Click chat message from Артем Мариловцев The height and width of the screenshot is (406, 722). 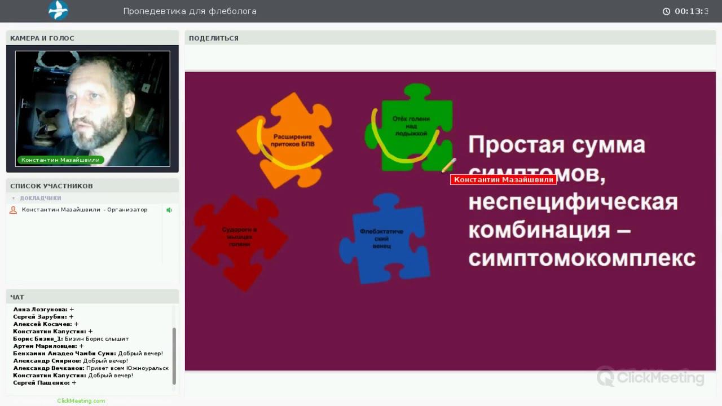tap(49, 346)
